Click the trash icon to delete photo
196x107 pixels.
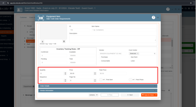tap(64, 41)
